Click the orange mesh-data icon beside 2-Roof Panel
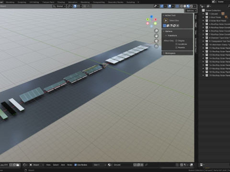Image resolution: width=230 pixels, height=172 pixels. click(x=226, y=17)
